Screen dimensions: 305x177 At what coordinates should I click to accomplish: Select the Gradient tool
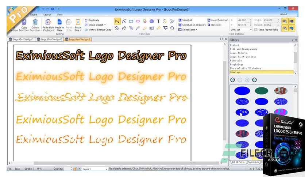coord(152,28)
